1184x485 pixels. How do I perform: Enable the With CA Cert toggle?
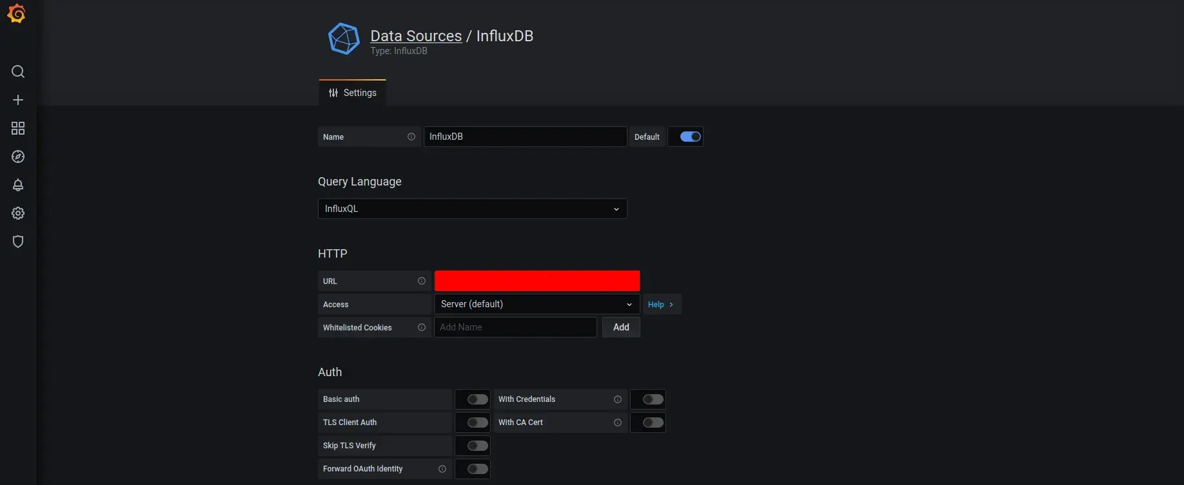[653, 423]
